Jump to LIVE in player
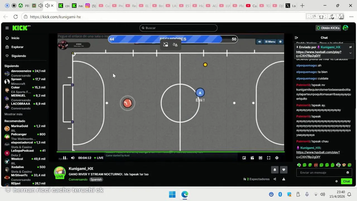357x201 pixels. pyautogui.click(x=99, y=158)
